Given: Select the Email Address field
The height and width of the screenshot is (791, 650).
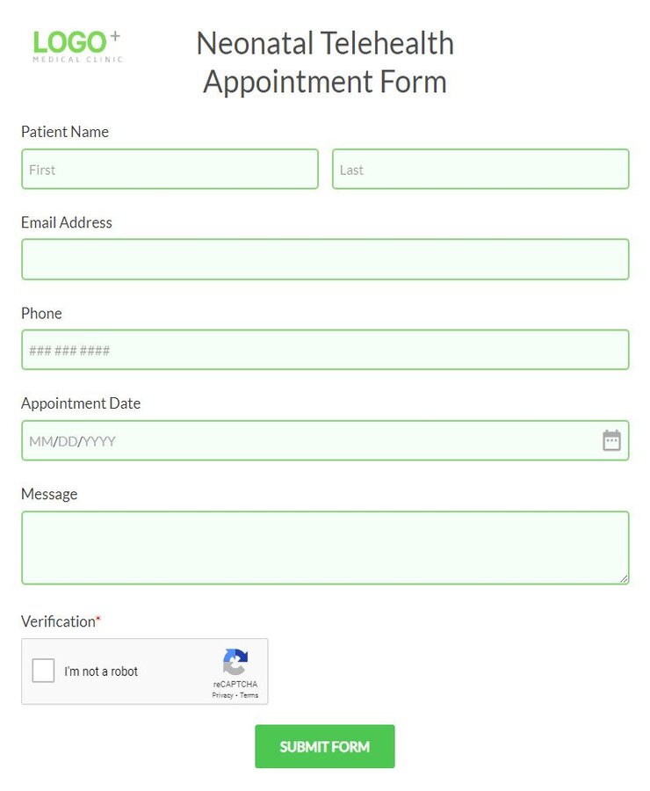Looking at the screenshot, I should click(325, 259).
